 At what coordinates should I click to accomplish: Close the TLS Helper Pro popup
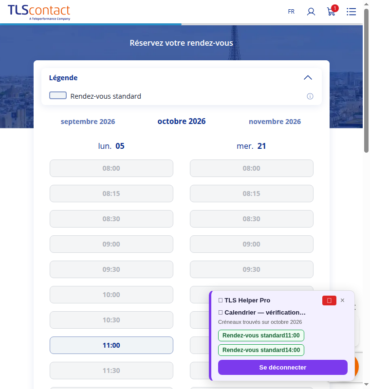(x=342, y=300)
